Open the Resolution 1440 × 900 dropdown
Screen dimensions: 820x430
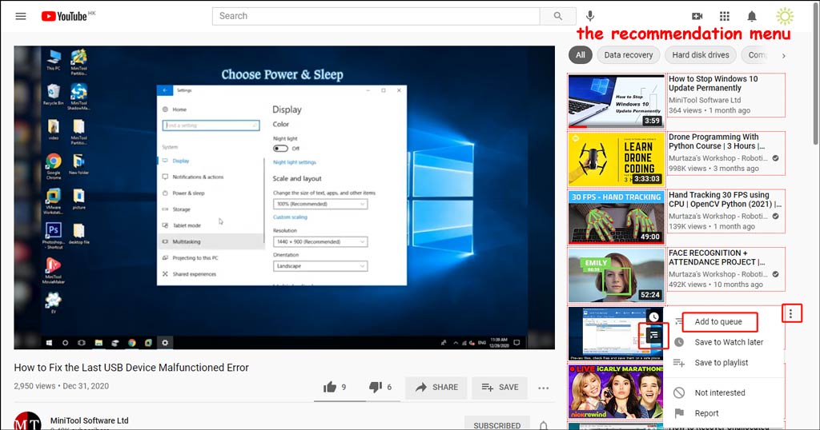point(320,241)
